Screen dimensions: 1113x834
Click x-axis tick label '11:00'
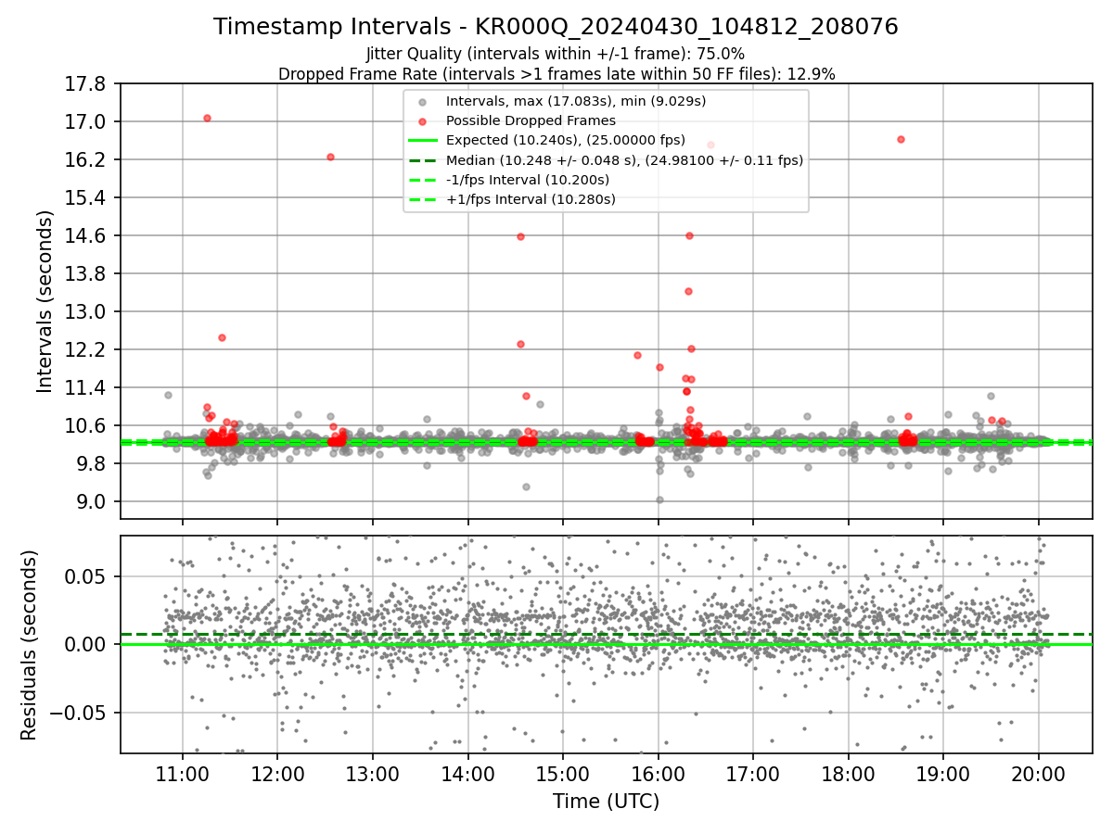[182, 774]
